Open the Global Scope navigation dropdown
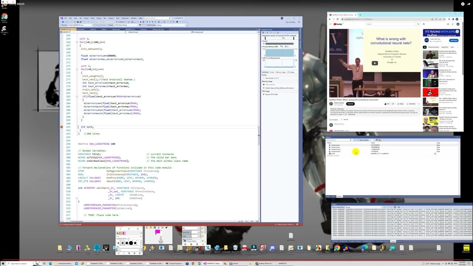This screenshot has width=473, height=266. point(158,32)
